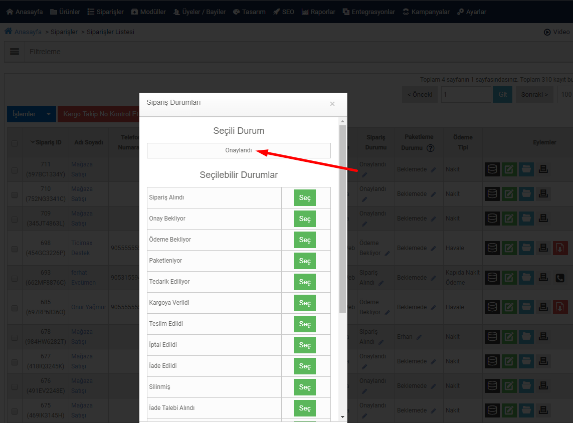This screenshot has height=423, width=573.
Task: Click the blue folder icon for order 675
Action: 526,410
